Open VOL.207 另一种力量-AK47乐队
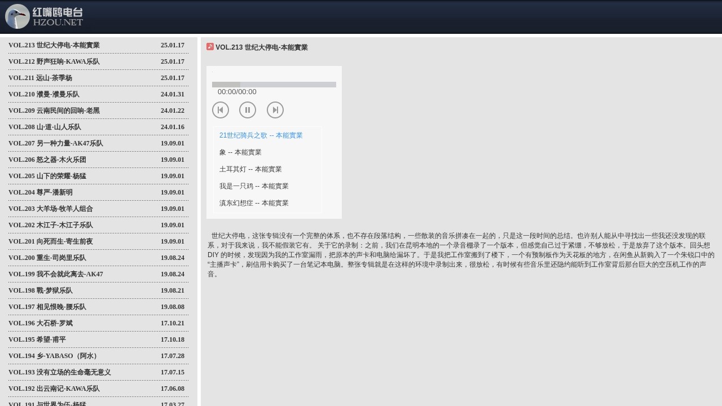722x406 pixels. tap(56, 143)
